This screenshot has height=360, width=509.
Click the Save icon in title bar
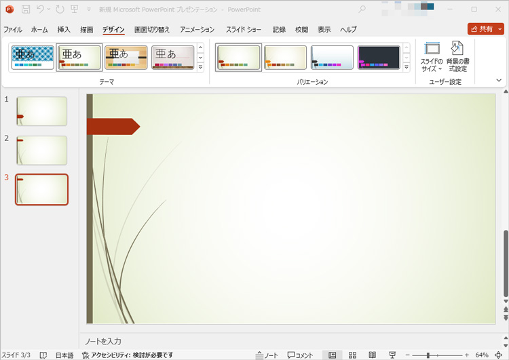(x=26, y=9)
